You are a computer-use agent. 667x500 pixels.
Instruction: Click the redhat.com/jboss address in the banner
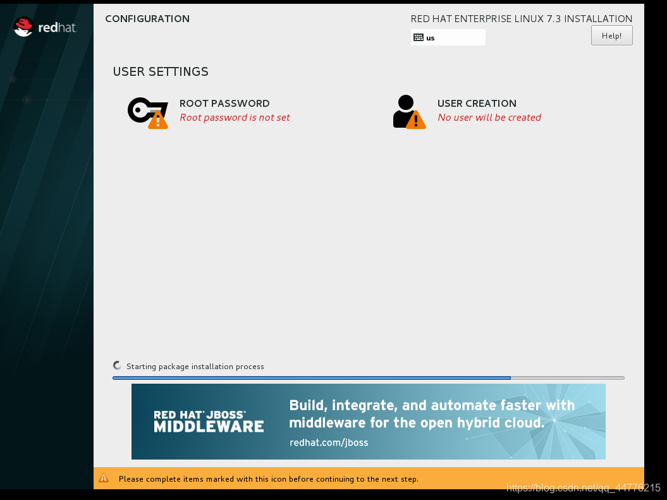[x=329, y=442]
